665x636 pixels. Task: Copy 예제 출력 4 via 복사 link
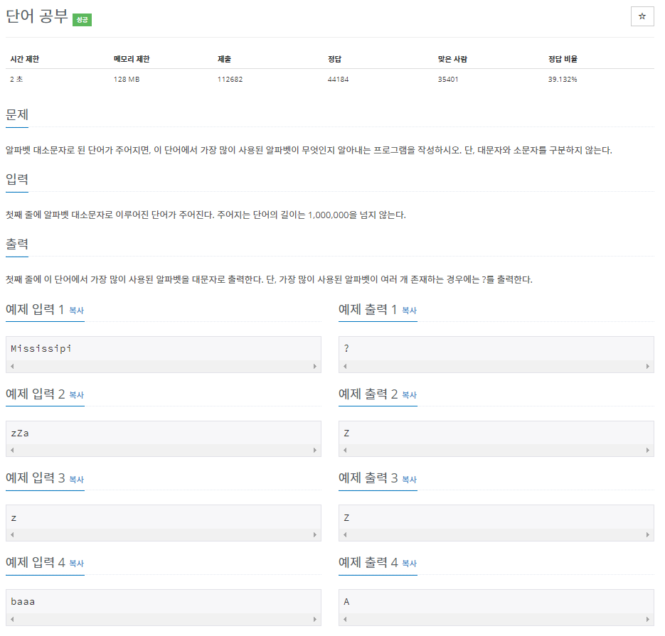pos(409,564)
